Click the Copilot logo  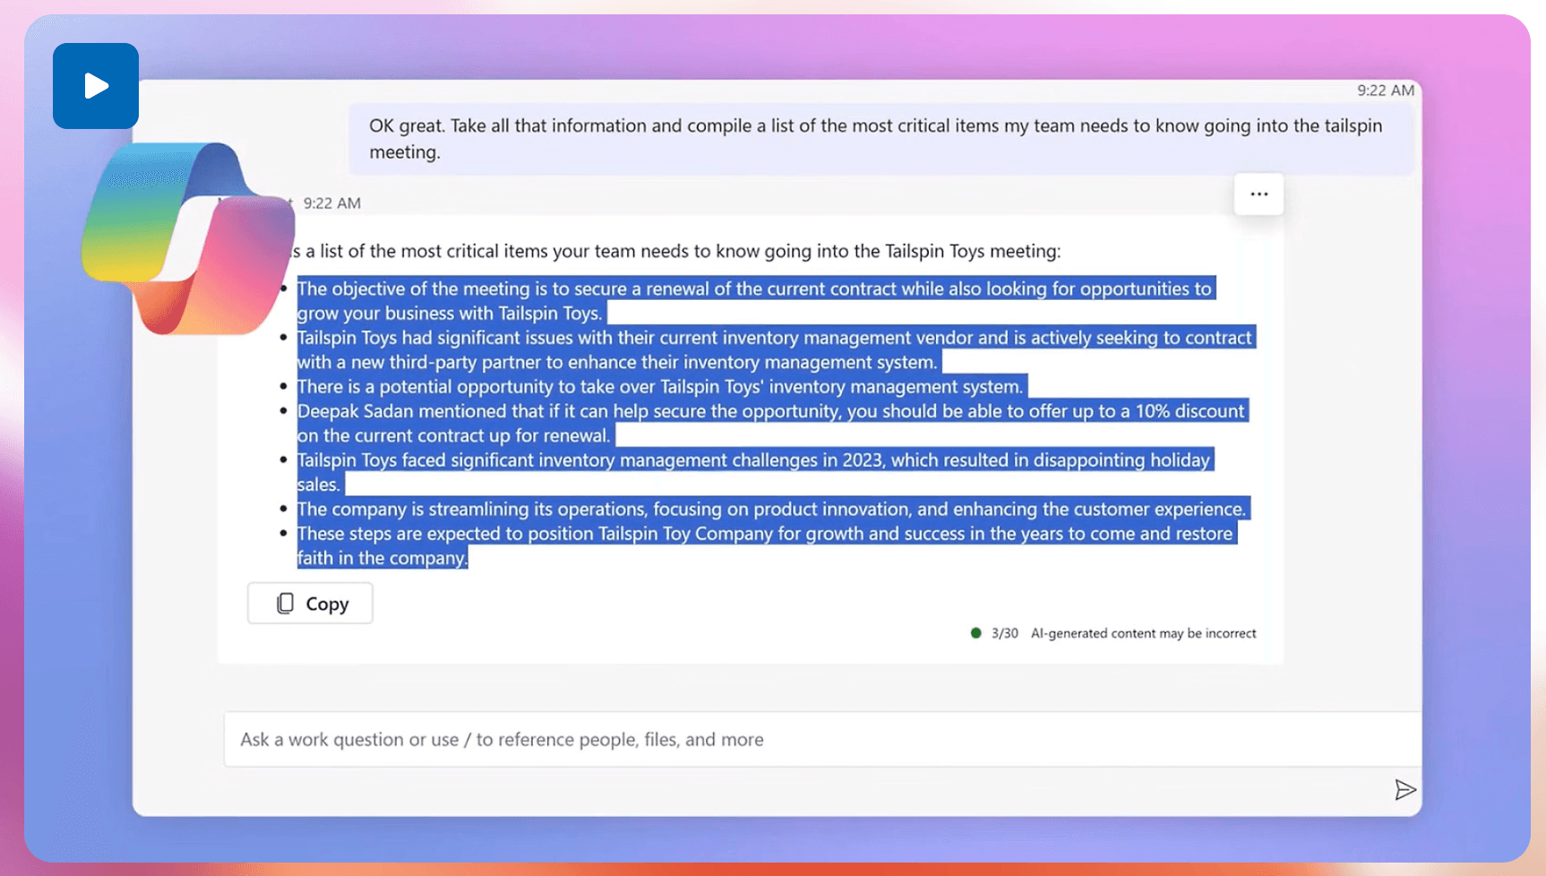[x=188, y=237]
